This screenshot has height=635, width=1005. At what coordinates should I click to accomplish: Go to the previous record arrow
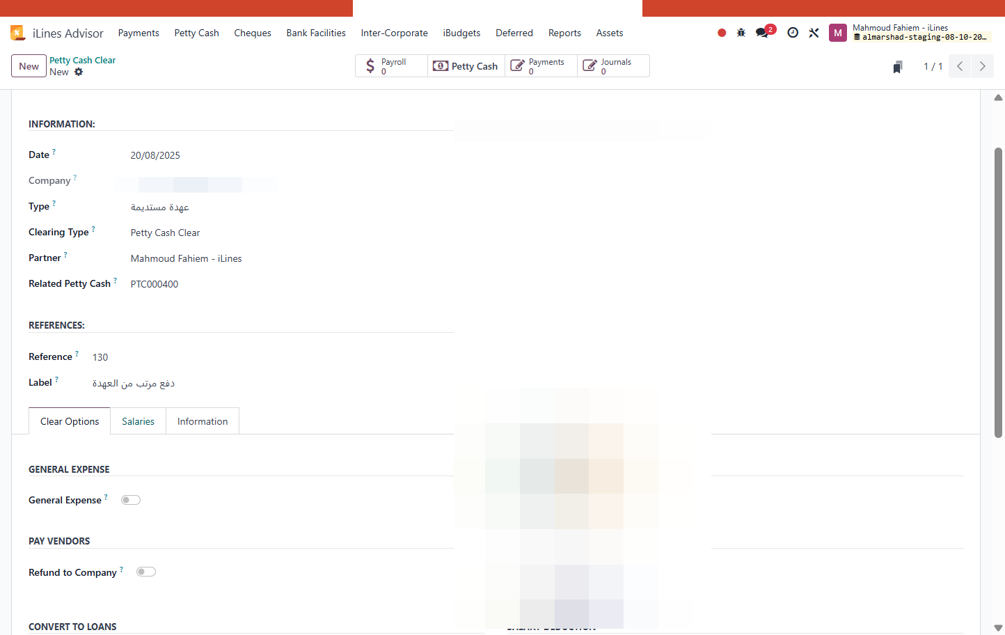(960, 66)
